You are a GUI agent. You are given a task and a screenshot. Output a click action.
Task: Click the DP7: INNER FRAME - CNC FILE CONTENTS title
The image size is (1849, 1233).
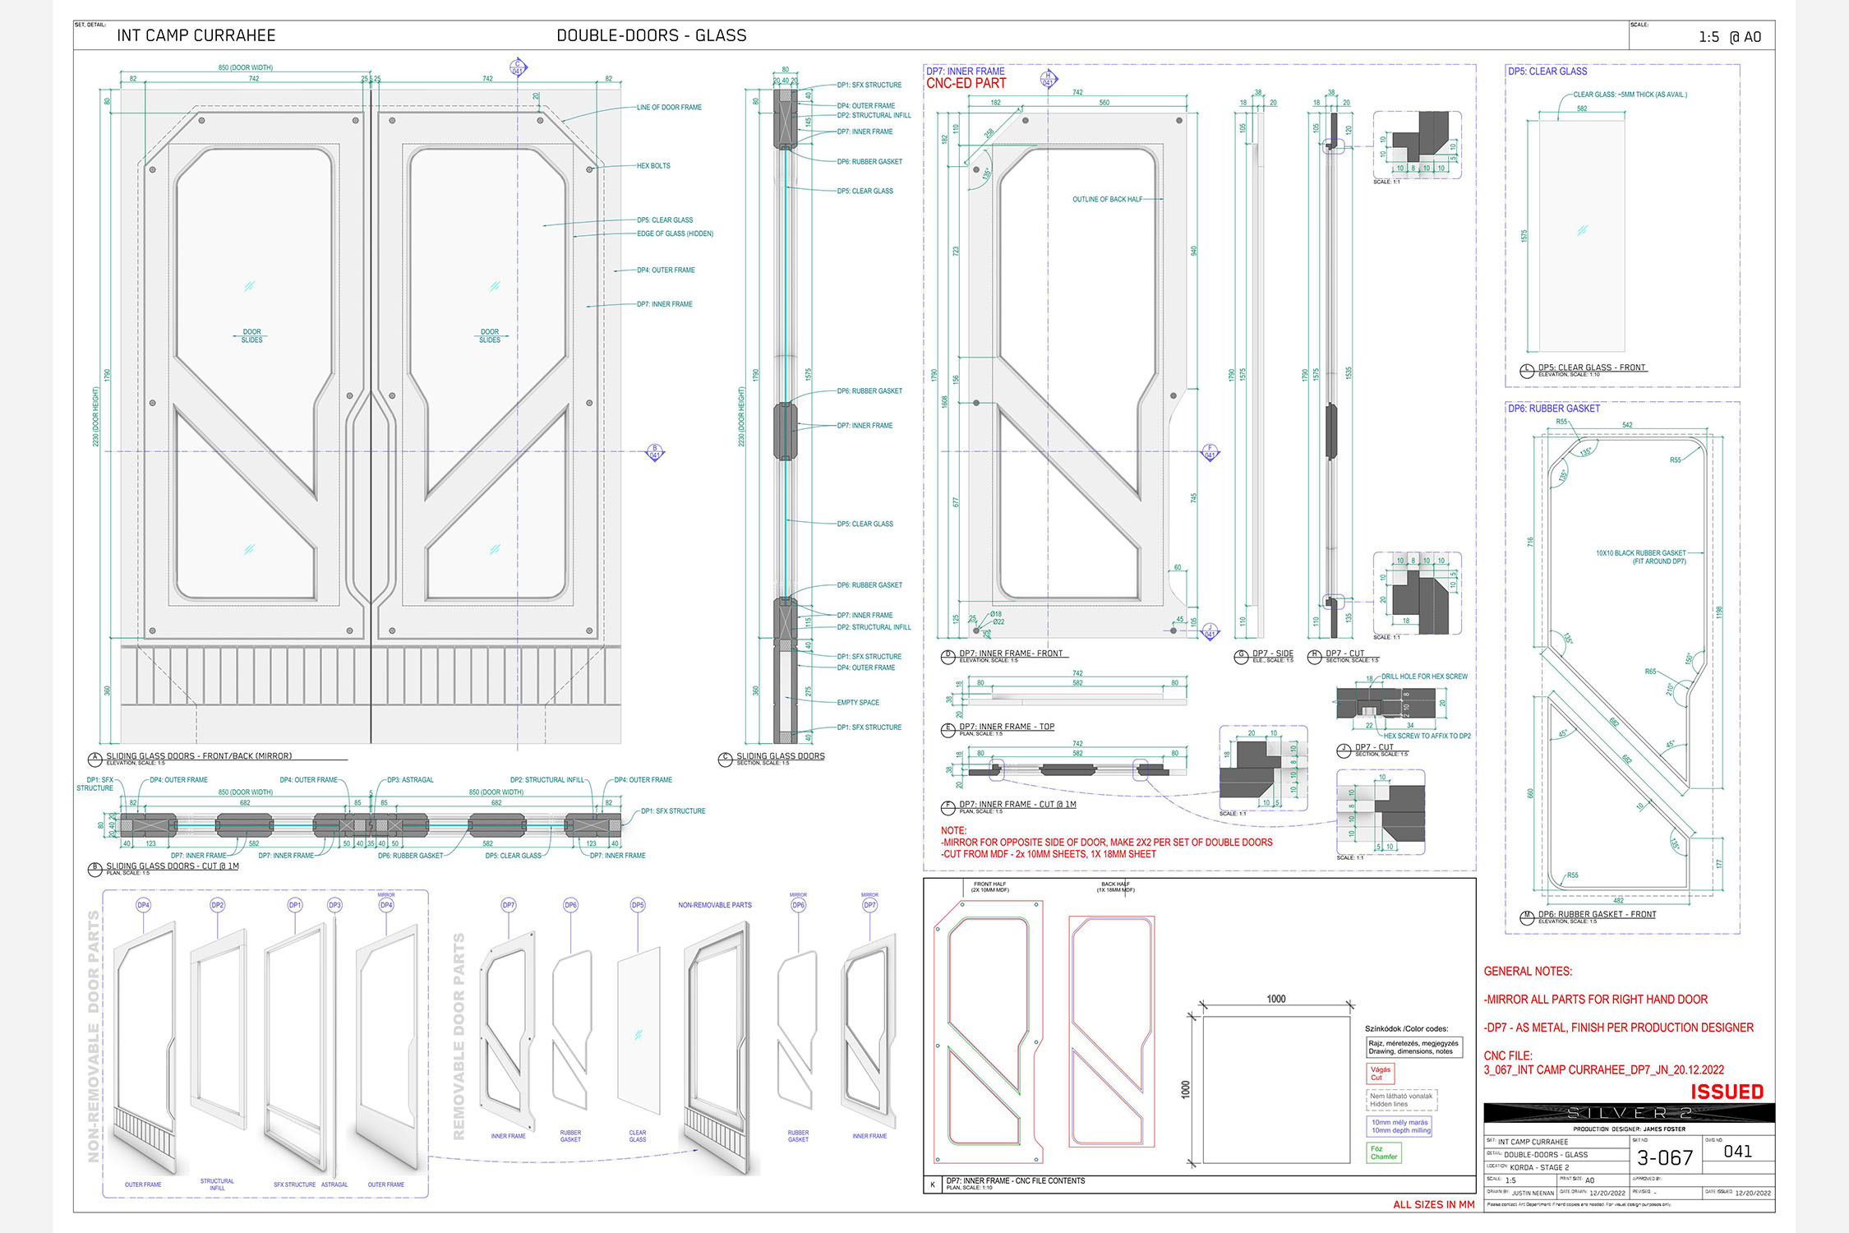pyautogui.click(x=1016, y=1181)
